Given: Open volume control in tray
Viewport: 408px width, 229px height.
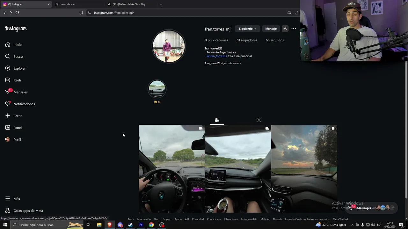Looking at the screenshot, I should pyautogui.click(x=373, y=225).
